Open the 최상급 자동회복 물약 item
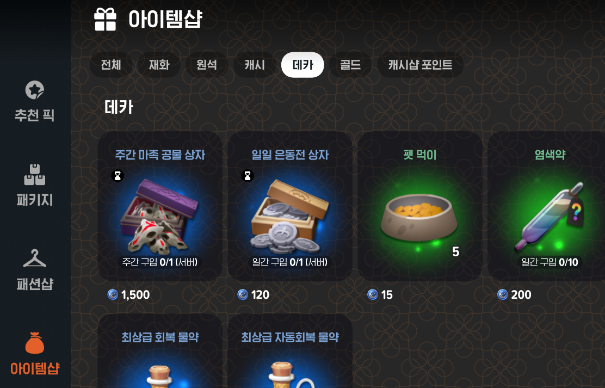605x388 pixels. coord(290,351)
